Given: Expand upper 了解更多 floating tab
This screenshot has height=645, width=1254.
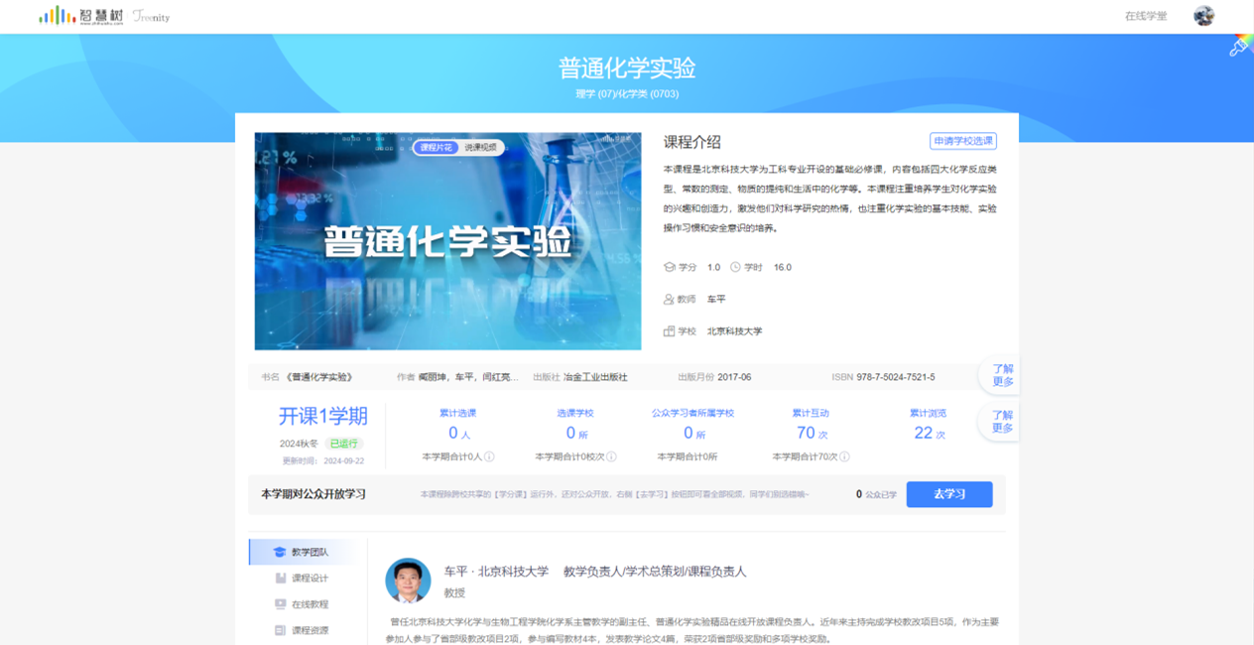Looking at the screenshot, I should [1002, 375].
